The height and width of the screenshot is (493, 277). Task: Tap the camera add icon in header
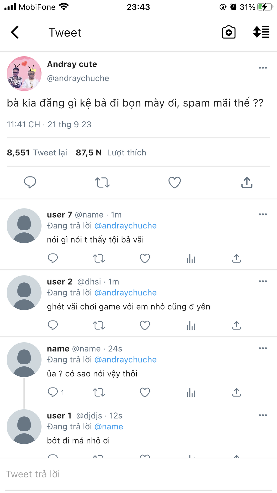[x=229, y=32]
